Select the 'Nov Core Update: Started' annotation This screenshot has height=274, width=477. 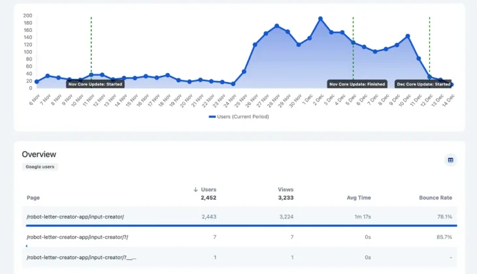pyautogui.click(x=95, y=84)
